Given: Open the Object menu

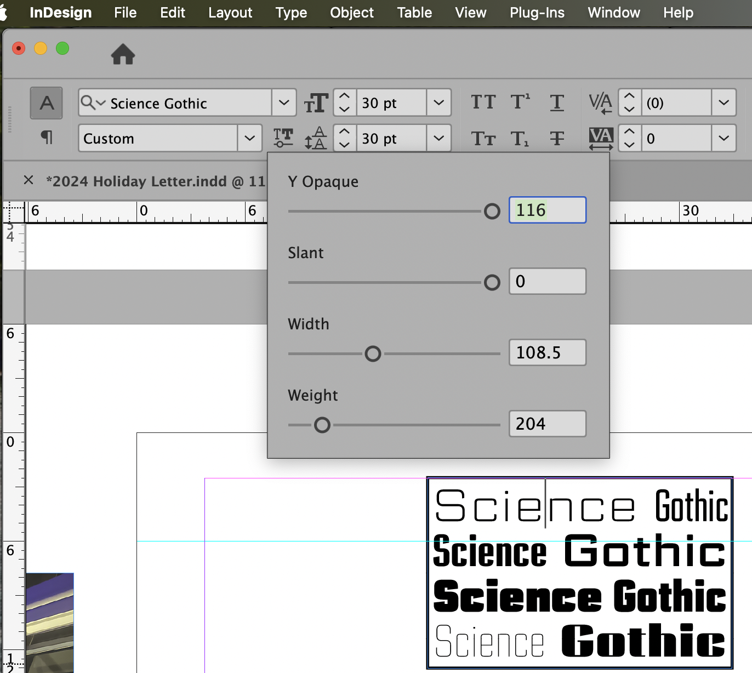Looking at the screenshot, I should [x=352, y=13].
